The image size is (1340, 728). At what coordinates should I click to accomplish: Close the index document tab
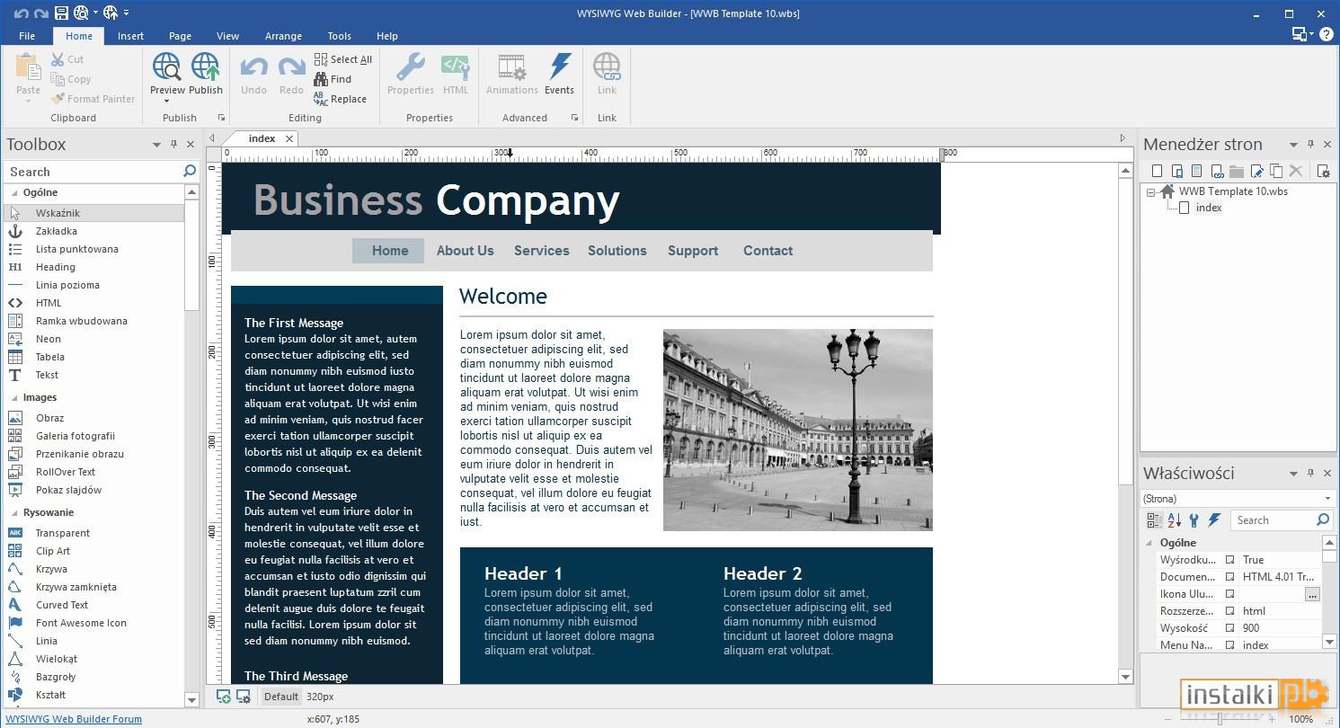[289, 138]
